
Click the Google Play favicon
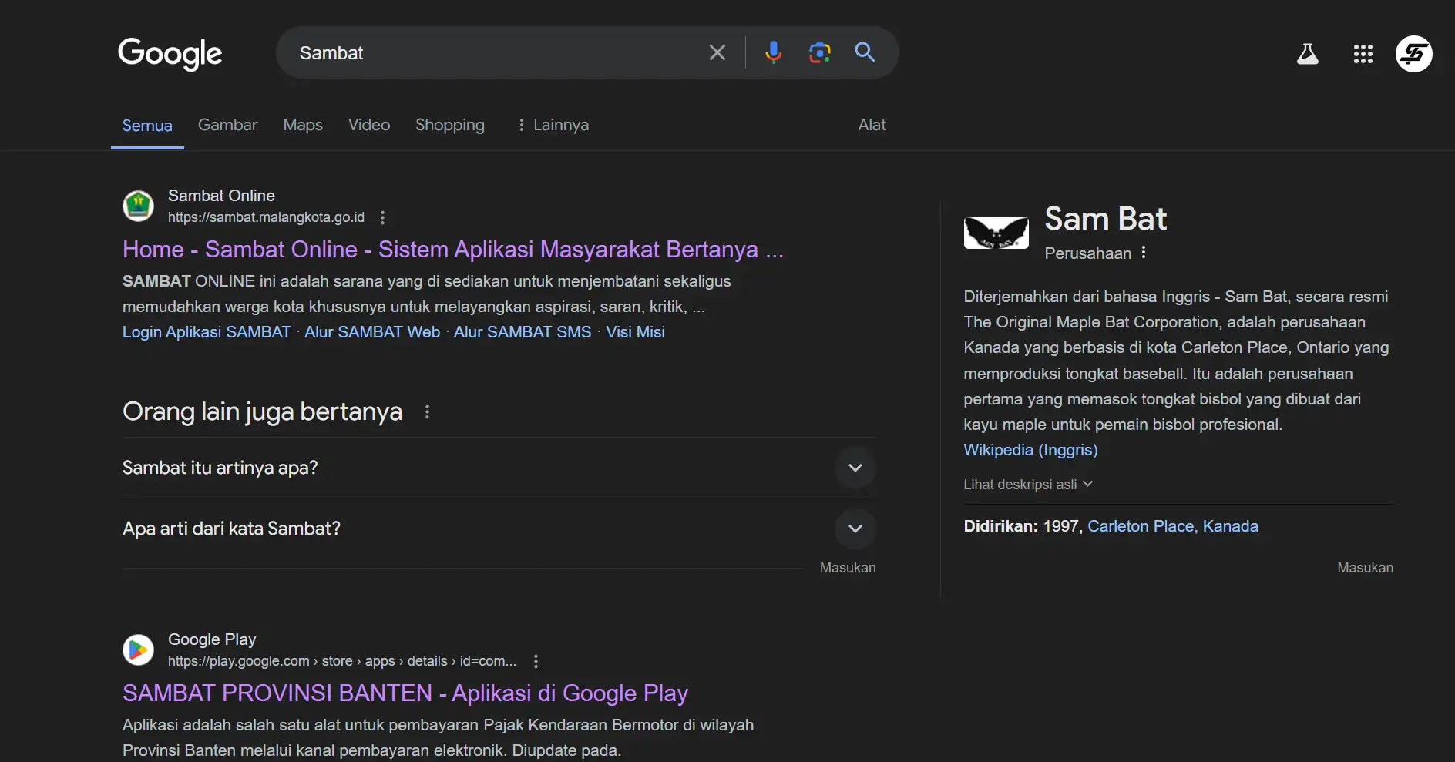click(x=138, y=650)
